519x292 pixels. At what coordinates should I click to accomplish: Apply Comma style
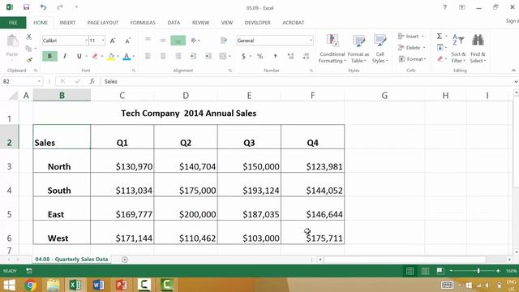coord(275,56)
